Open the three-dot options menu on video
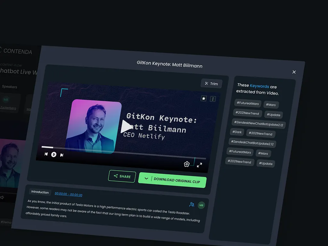The height and width of the screenshot is (246, 328). click(213, 99)
